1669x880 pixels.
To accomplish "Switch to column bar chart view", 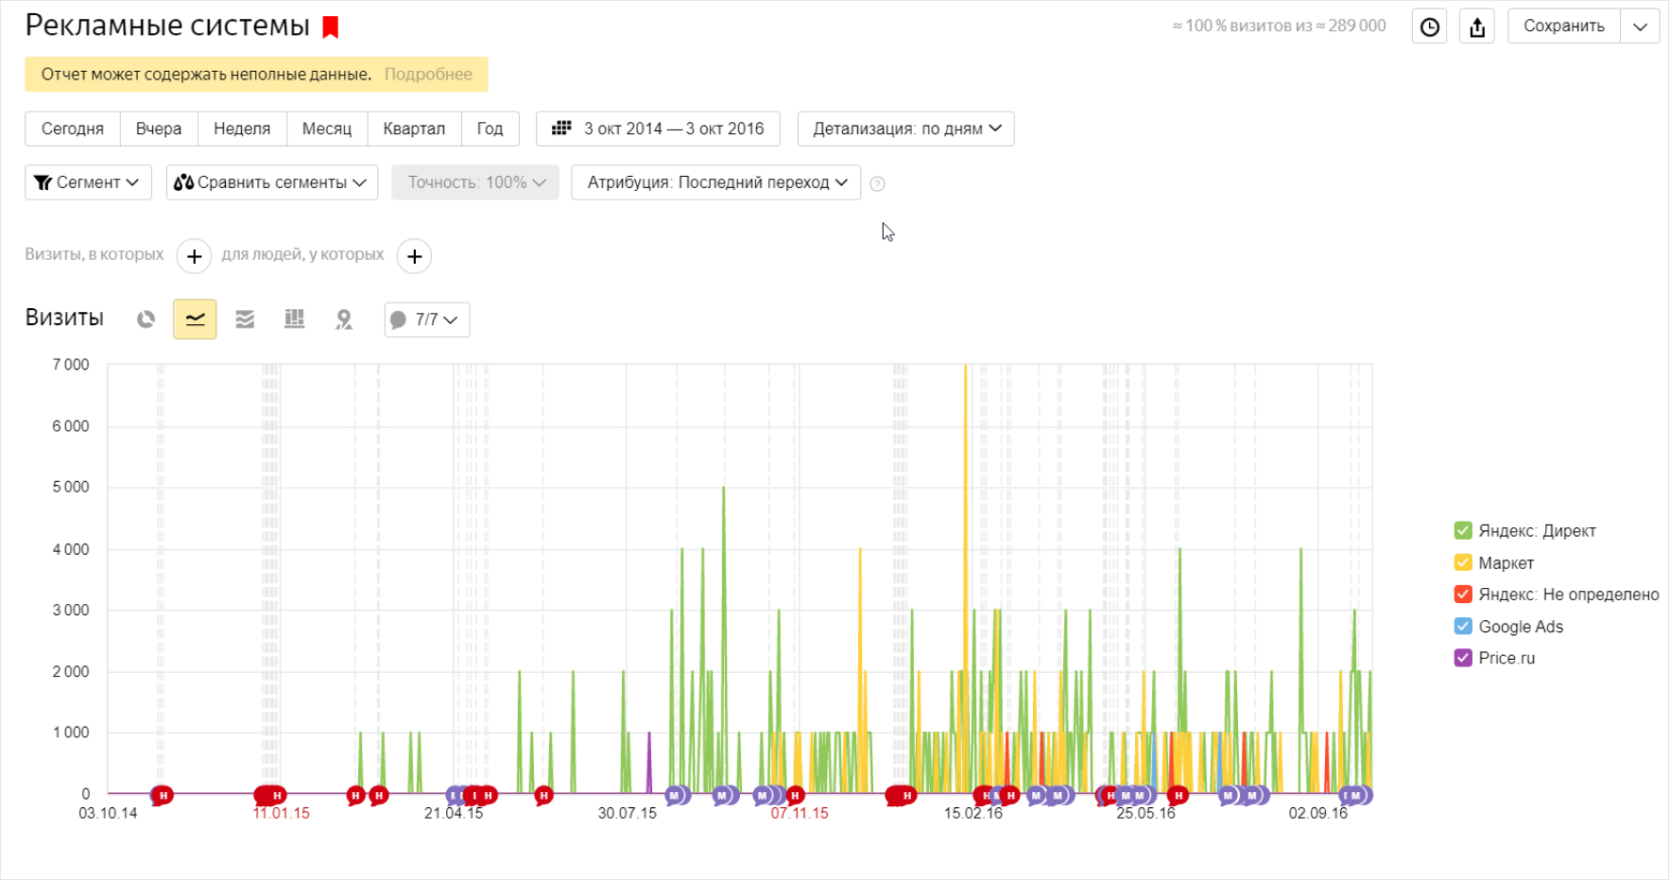I will (x=295, y=319).
